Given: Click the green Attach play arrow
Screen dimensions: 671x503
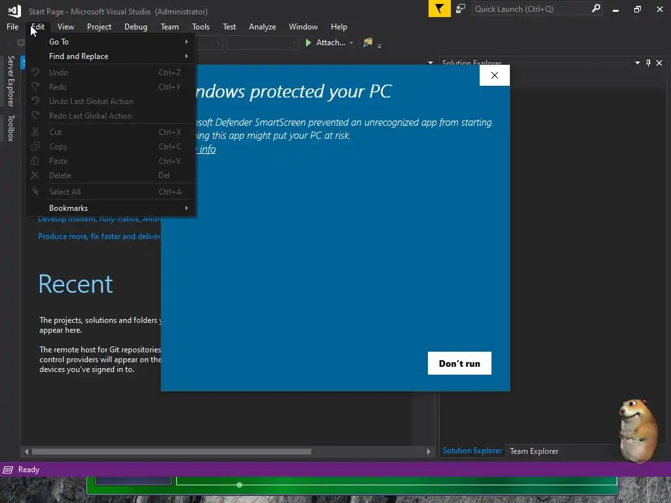Looking at the screenshot, I should (308, 43).
